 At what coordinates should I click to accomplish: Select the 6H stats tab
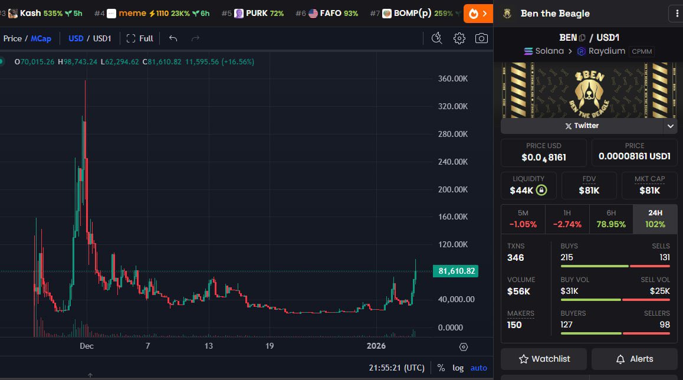(610, 219)
